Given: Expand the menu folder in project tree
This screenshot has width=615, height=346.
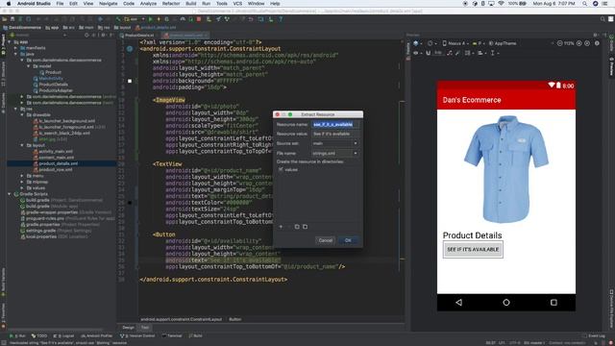Looking at the screenshot, I should (x=22, y=176).
